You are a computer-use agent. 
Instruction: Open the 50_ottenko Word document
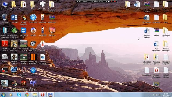[x=147, y=19]
